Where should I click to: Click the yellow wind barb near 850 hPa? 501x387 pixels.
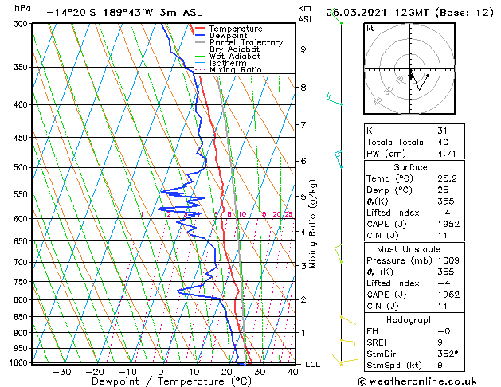pyautogui.click(x=348, y=320)
